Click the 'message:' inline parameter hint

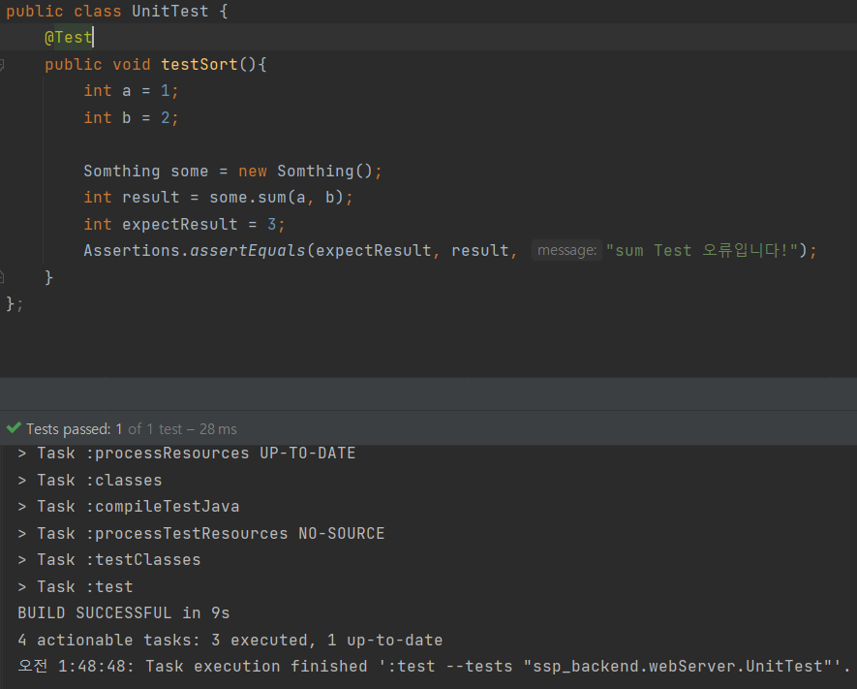pyautogui.click(x=566, y=250)
